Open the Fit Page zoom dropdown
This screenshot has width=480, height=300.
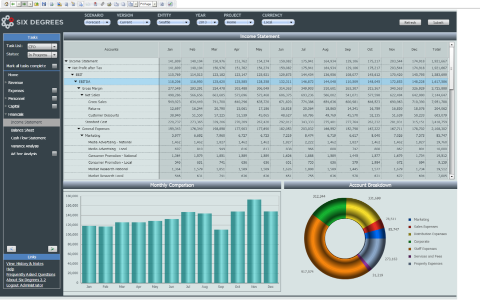pyautogui.click(x=154, y=4)
